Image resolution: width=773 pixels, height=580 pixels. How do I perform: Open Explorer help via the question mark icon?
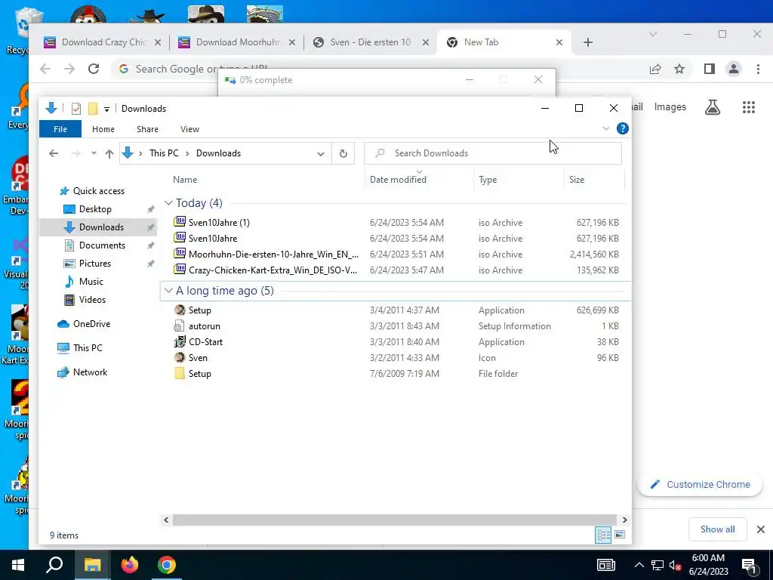[623, 128]
